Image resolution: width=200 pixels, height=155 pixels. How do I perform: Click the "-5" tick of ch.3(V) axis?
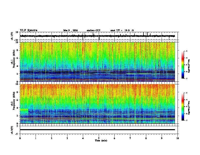click(17, 134)
